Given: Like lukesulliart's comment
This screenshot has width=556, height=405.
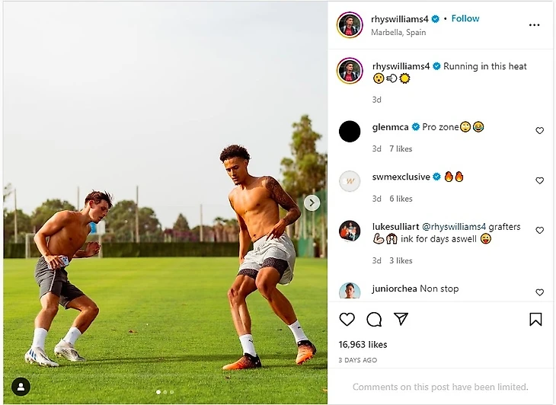Looking at the screenshot, I should point(539,231).
